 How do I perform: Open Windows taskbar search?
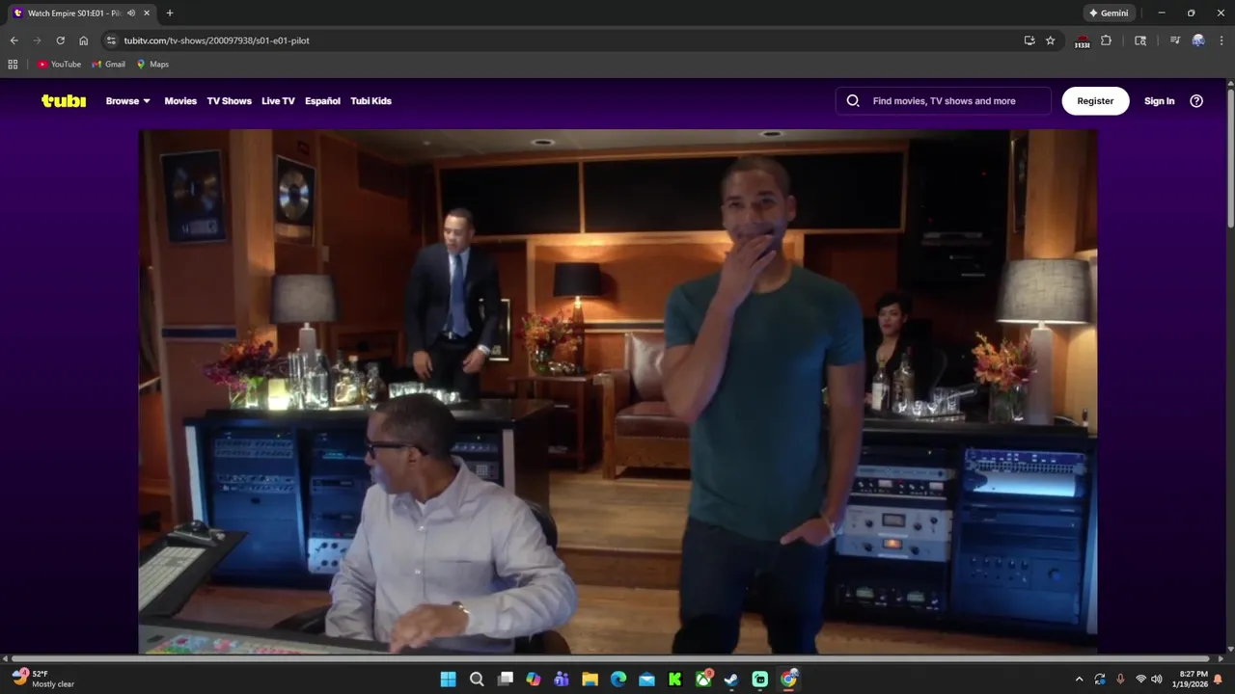477,679
